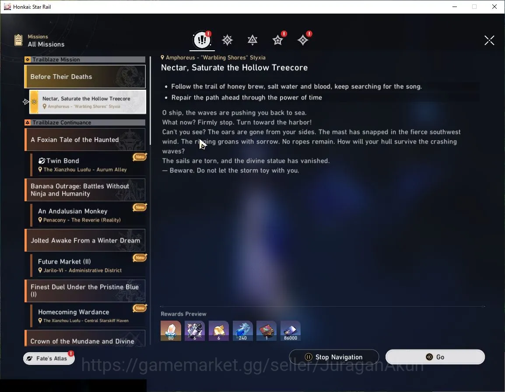Inspect the 240 Trailblaze EXP reward

[243, 330]
